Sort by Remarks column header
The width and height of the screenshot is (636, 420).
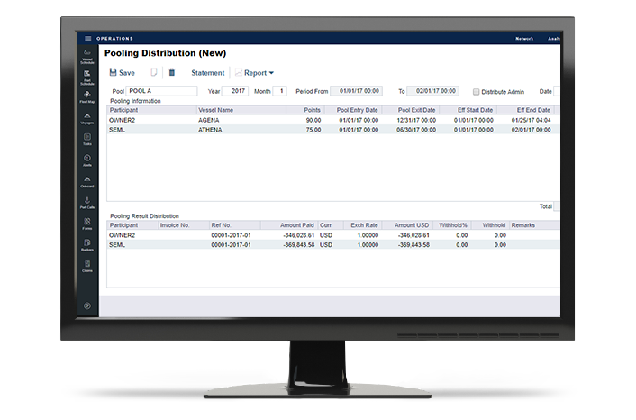click(534, 225)
